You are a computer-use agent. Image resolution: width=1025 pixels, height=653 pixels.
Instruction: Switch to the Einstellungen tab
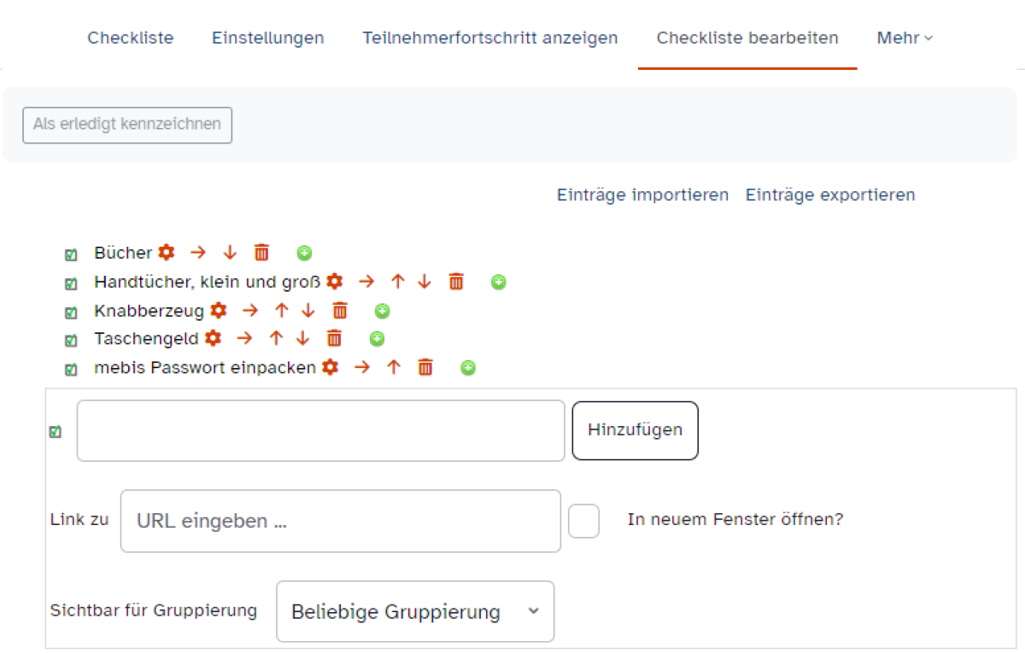click(x=268, y=38)
